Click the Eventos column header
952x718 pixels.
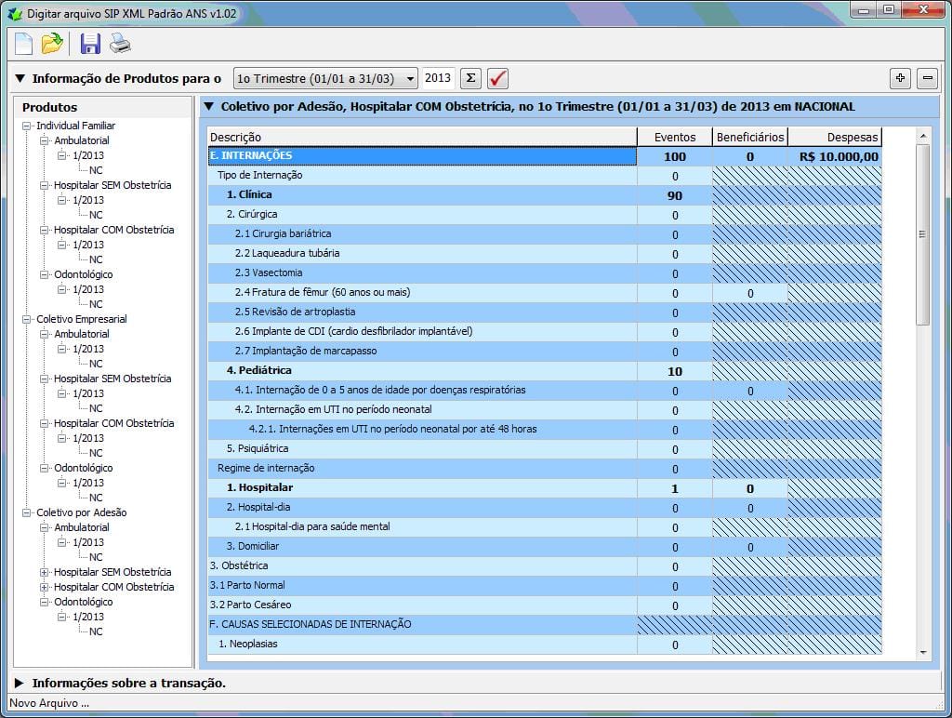coord(675,138)
